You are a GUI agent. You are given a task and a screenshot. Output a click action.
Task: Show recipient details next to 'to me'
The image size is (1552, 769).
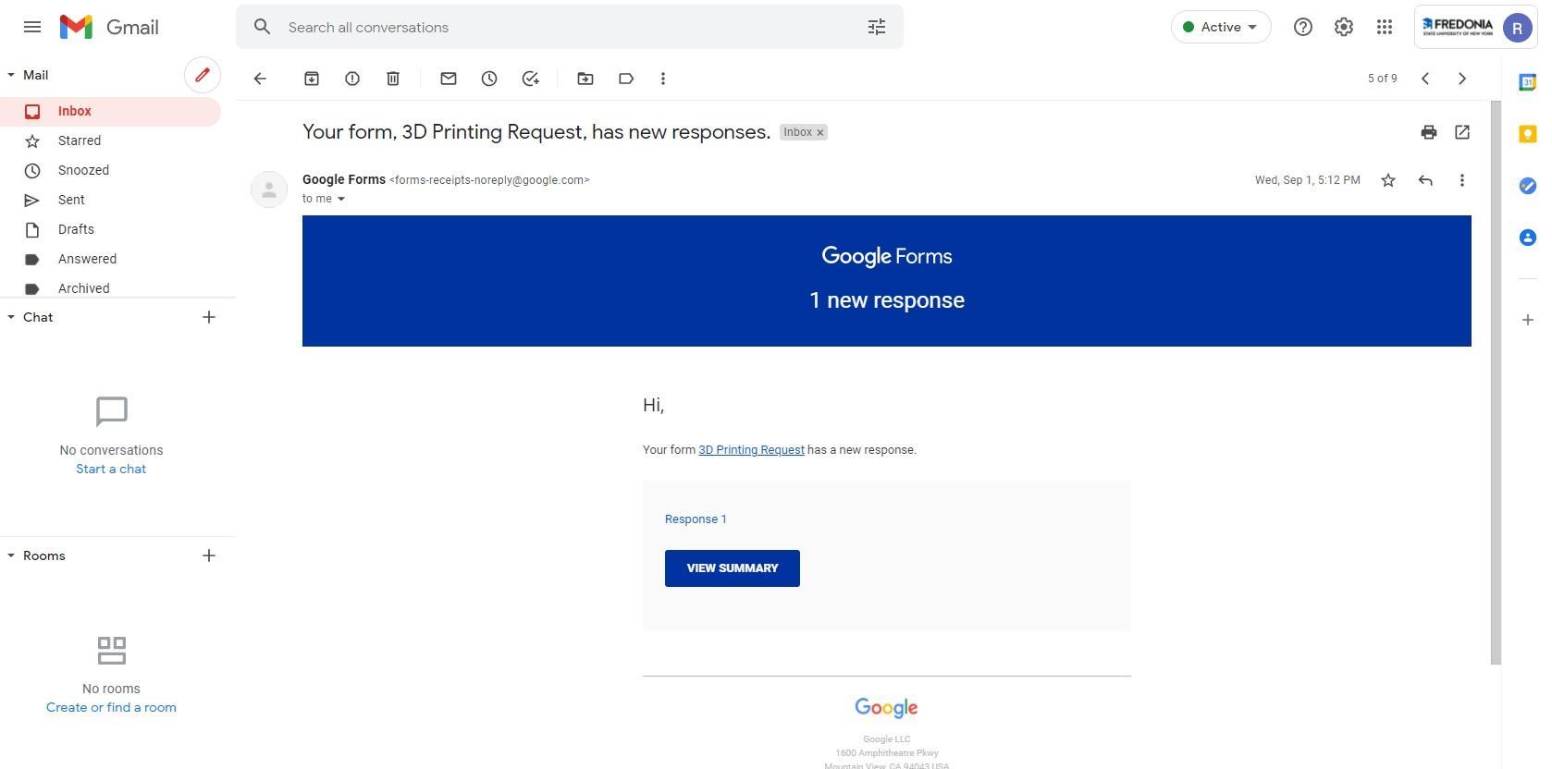[341, 199]
